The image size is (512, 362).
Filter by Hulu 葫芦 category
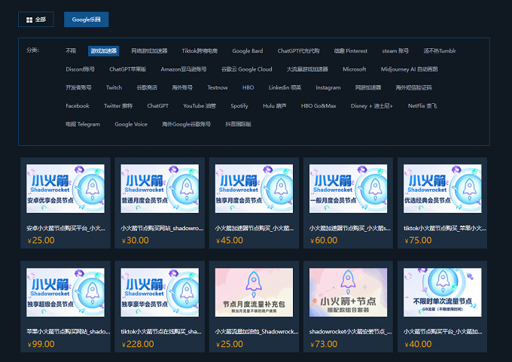tap(275, 106)
